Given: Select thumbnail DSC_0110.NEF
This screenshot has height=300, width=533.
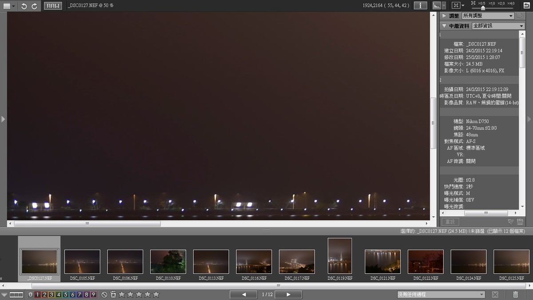Looking at the screenshot, I should (168, 261).
